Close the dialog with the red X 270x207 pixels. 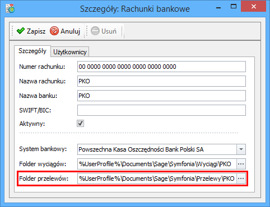[253, 7]
